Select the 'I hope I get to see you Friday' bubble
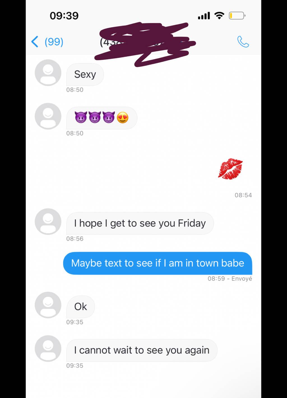This screenshot has width=287, height=398. (x=140, y=223)
